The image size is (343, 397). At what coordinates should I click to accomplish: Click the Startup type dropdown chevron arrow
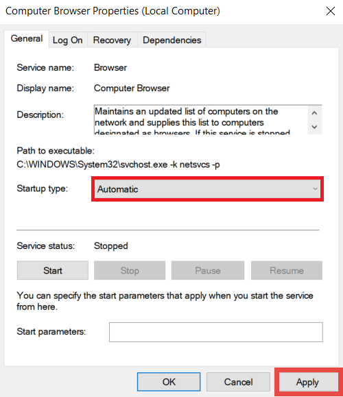pos(315,189)
